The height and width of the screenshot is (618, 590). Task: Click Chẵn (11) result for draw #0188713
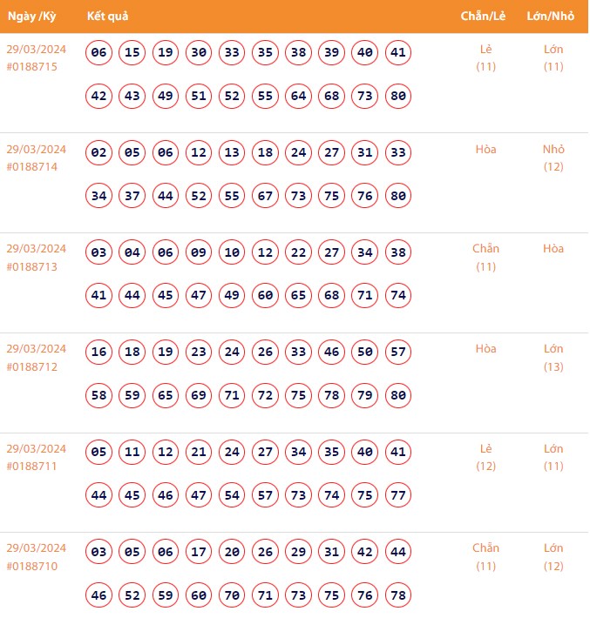point(485,258)
